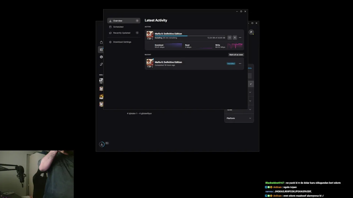Maximize the Epic launcher window behind
The width and height of the screenshot is (353, 198).
[x=252, y=23]
